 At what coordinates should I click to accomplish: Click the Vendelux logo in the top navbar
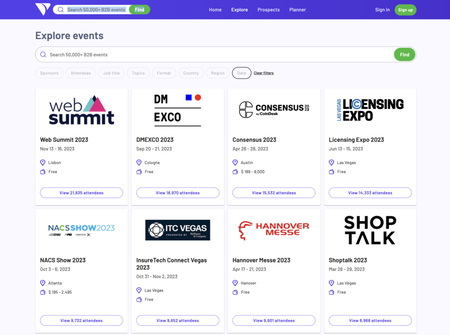click(42, 9)
